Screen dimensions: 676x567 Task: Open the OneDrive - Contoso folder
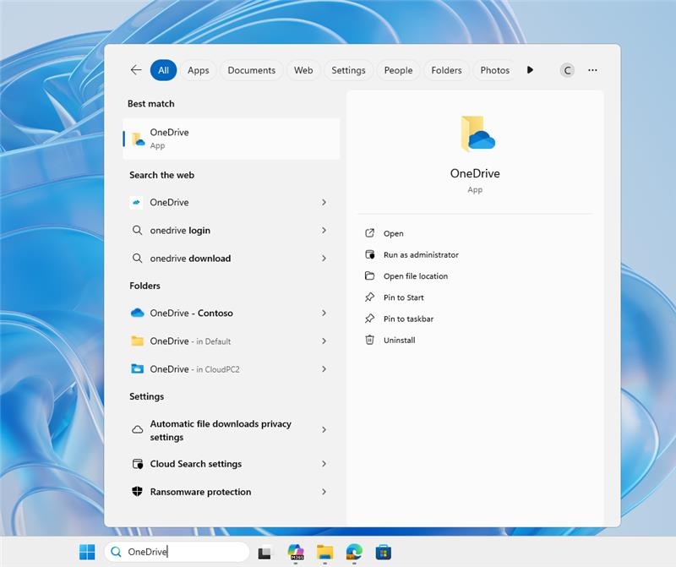click(229, 313)
